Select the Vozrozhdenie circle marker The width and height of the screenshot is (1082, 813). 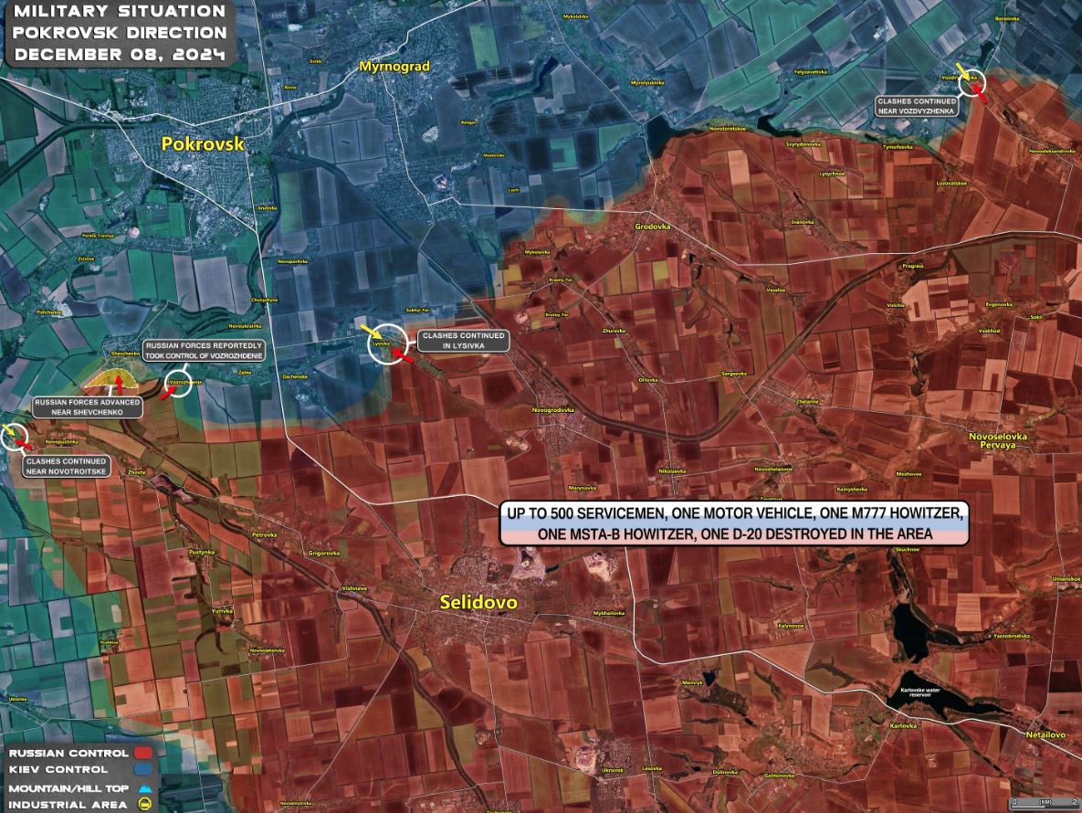178,384
